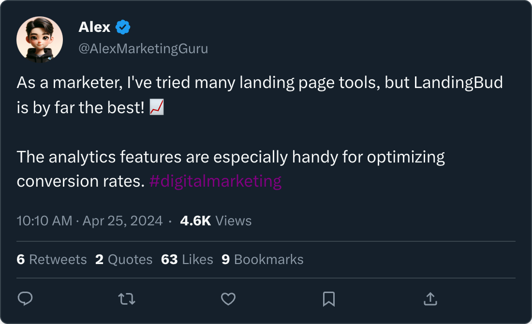Open the 2 Quotes list
Viewport: 532px width, 324px height.
124,260
